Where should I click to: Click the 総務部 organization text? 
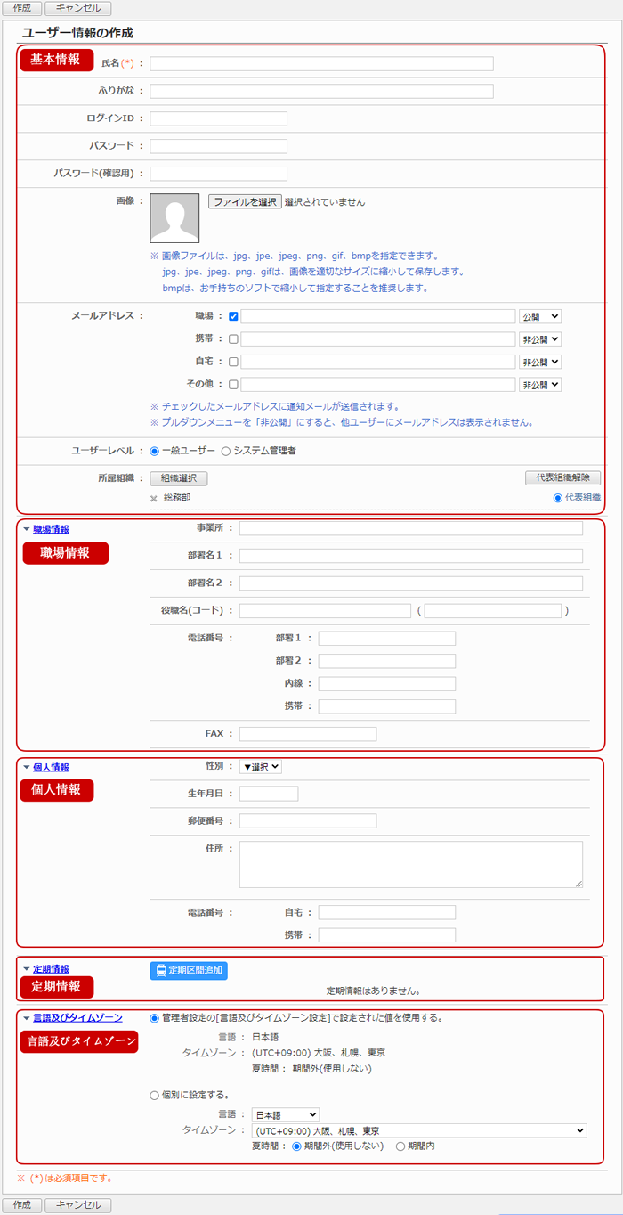pos(177,499)
